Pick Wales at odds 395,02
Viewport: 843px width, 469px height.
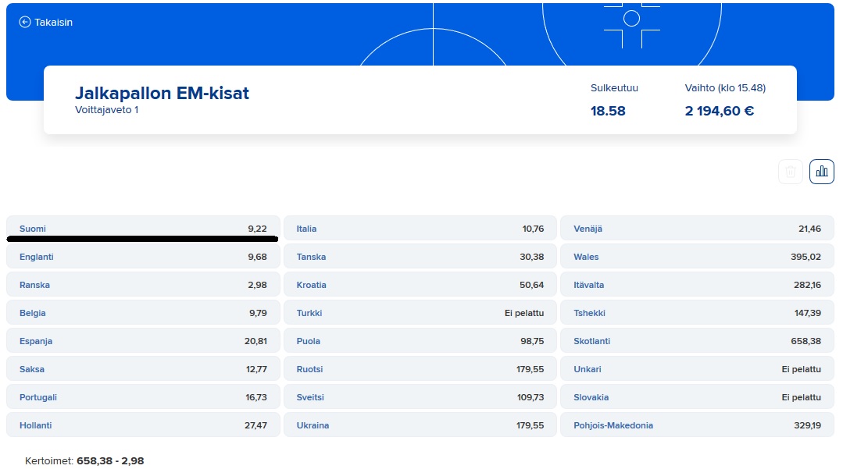click(x=697, y=257)
